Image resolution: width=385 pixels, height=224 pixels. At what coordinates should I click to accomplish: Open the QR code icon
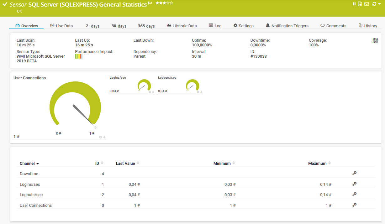click(x=375, y=40)
